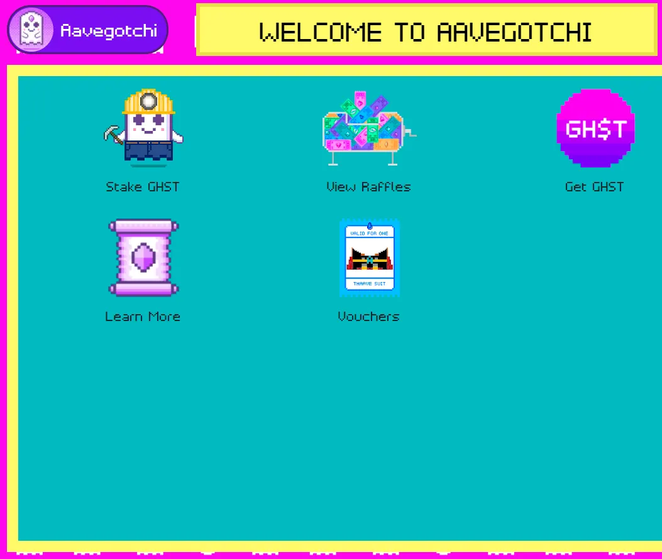The height and width of the screenshot is (559, 662).
Task: Open the Learn More text link
Action: point(143,317)
